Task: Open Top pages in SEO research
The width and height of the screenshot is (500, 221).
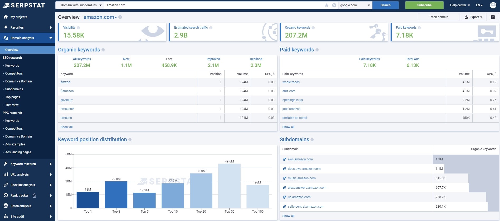Action: [x=13, y=97]
